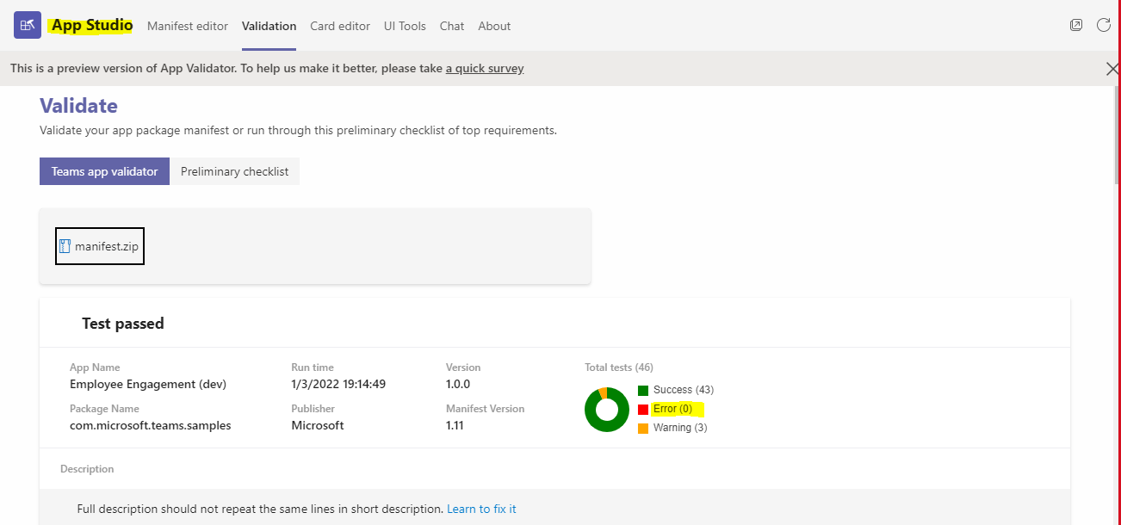Click the "Success (43)" legend label
This screenshot has height=525, width=1121.
[x=684, y=390]
